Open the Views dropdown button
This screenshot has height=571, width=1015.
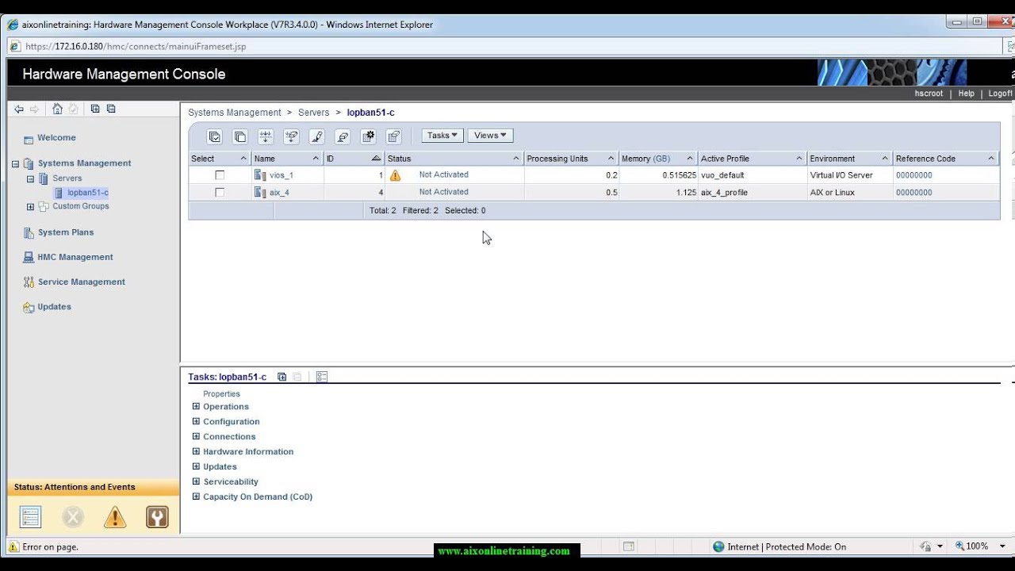[490, 136]
